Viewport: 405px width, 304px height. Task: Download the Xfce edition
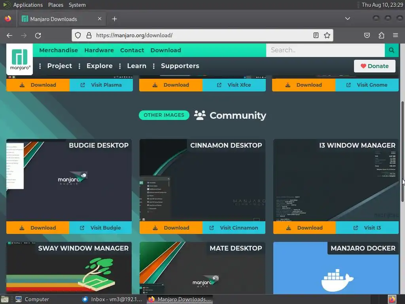click(171, 85)
